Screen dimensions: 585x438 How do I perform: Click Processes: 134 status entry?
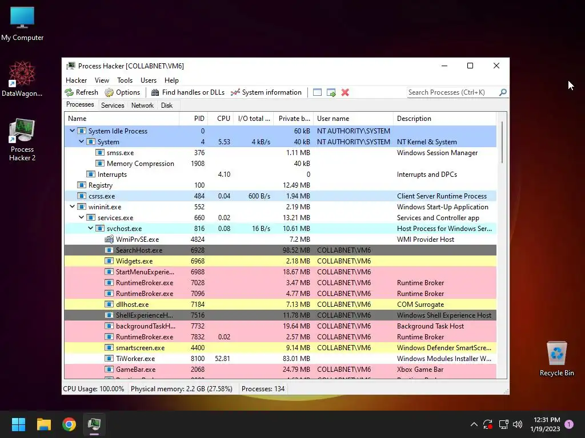pos(263,389)
